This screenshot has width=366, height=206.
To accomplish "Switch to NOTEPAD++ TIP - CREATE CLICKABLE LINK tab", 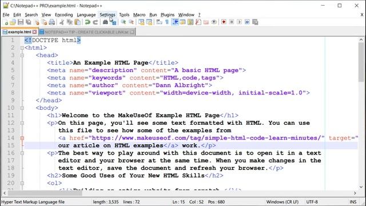I will coord(86,32).
